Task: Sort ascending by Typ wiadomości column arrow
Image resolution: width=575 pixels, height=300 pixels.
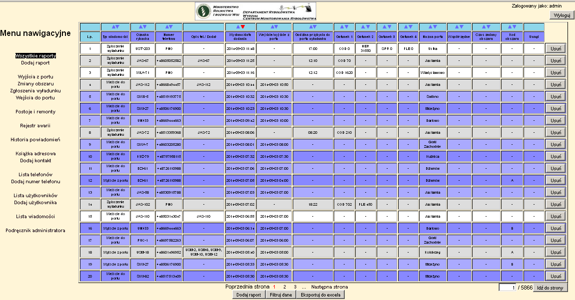Action: [113, 27]
